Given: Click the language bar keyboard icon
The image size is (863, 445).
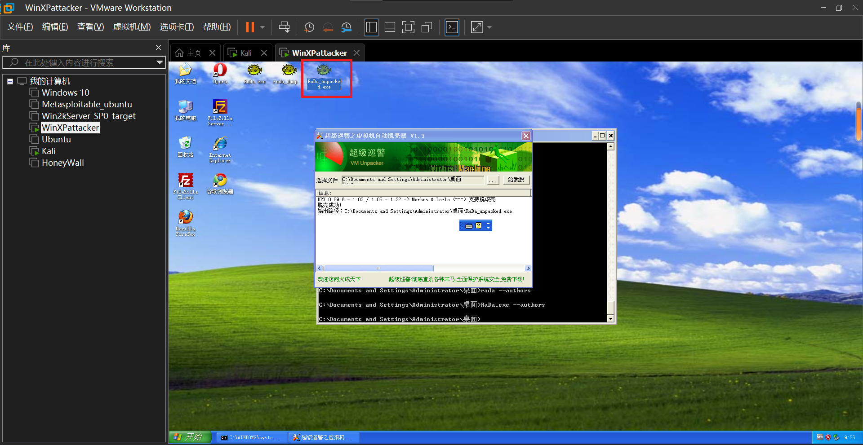Looking at the screenshot, I should [x=469, y=226].
